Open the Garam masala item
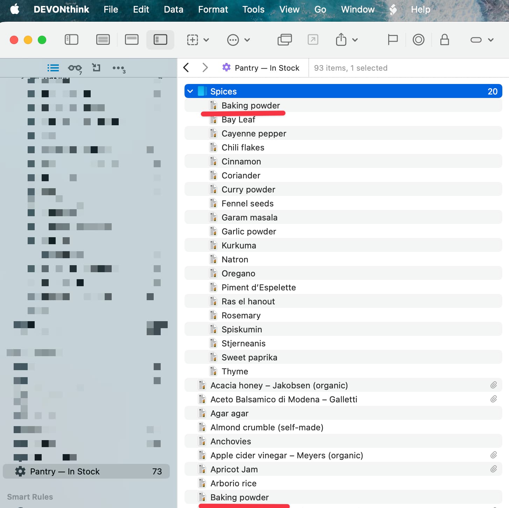The height and width of the screenshot is (508, 509). [x=249, y=217]
